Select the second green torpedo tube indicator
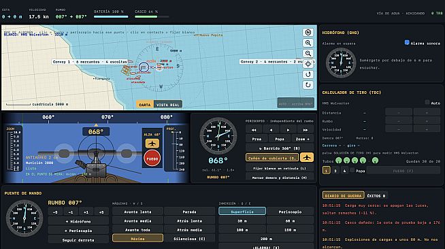 (346, 161)
